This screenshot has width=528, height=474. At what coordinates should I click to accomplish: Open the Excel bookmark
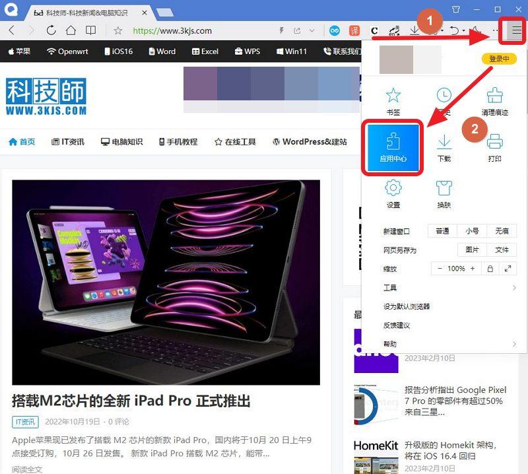coord(205,51)
